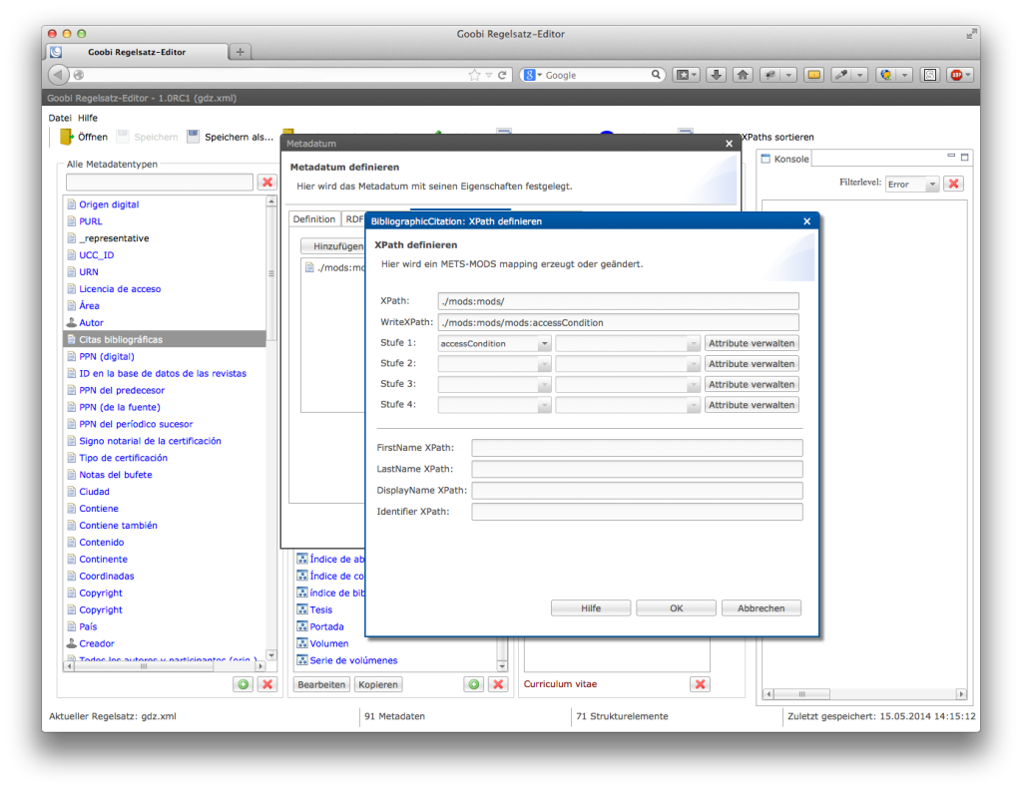Select Serie de volúmenes structure element
Viewport: 1022px width, 790px height.
353,660
